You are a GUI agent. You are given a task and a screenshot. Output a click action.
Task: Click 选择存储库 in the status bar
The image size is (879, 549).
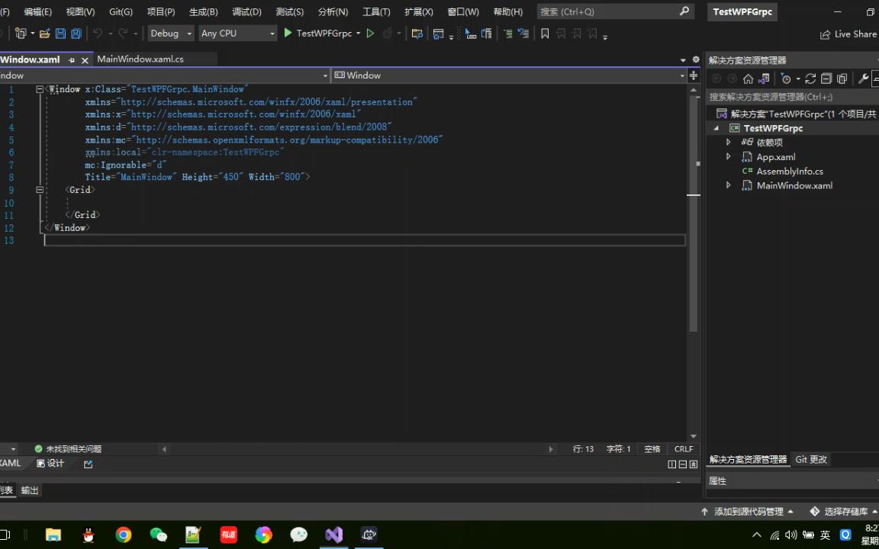coord(842,512)
